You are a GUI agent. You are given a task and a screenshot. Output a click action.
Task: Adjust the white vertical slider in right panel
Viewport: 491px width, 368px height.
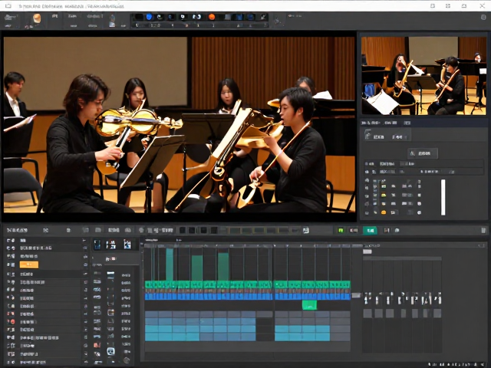(443, 197)
